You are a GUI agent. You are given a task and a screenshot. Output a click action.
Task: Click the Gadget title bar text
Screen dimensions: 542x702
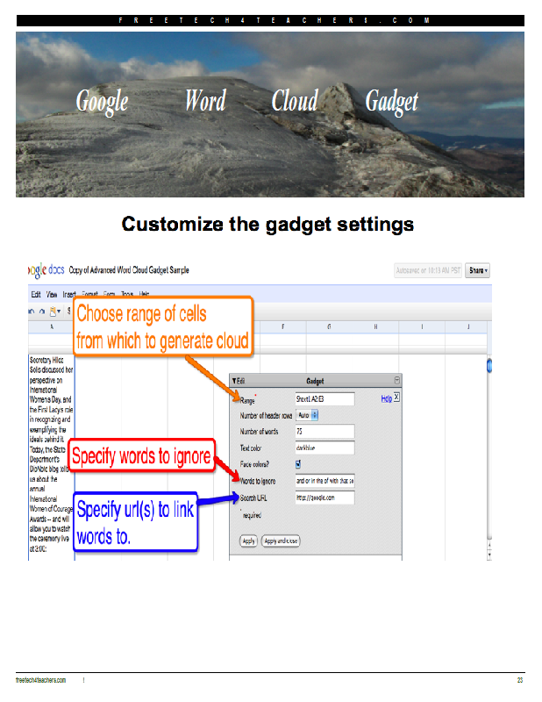tap(315, 381)
